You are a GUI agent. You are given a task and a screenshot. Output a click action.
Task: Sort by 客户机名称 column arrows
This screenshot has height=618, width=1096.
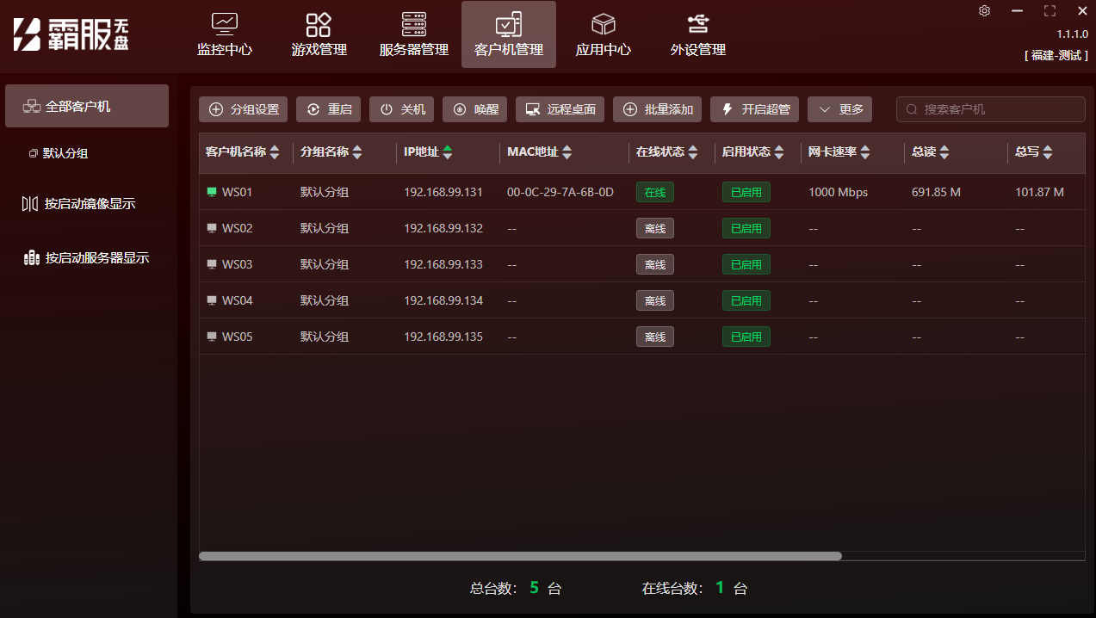275,152
